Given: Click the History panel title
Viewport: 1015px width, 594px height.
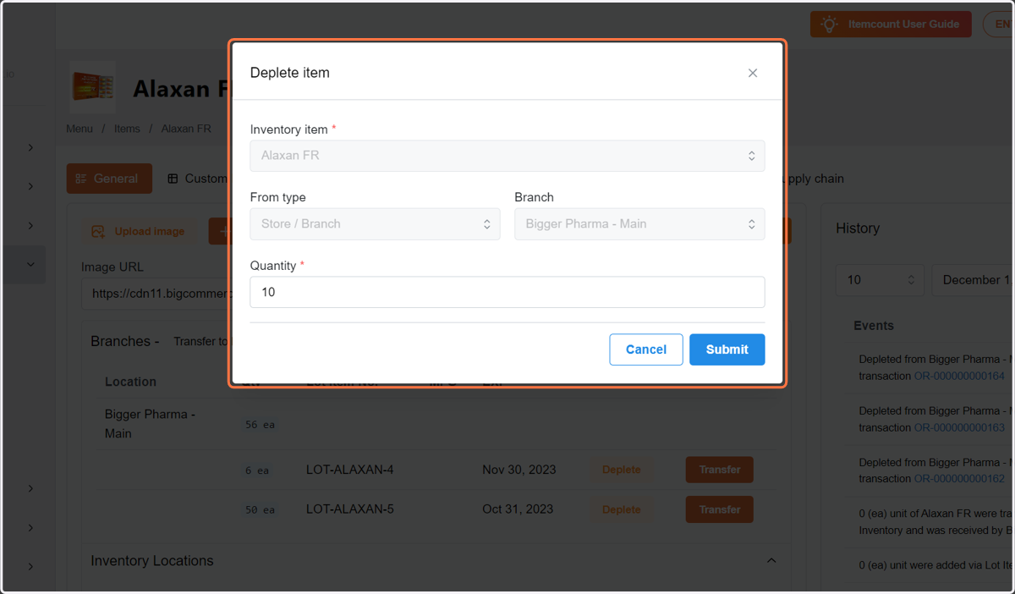Looking at the screenshot, I should (858, 228).
